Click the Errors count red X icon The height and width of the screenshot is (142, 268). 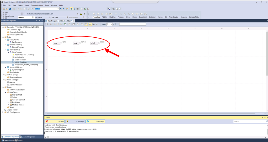47,121
